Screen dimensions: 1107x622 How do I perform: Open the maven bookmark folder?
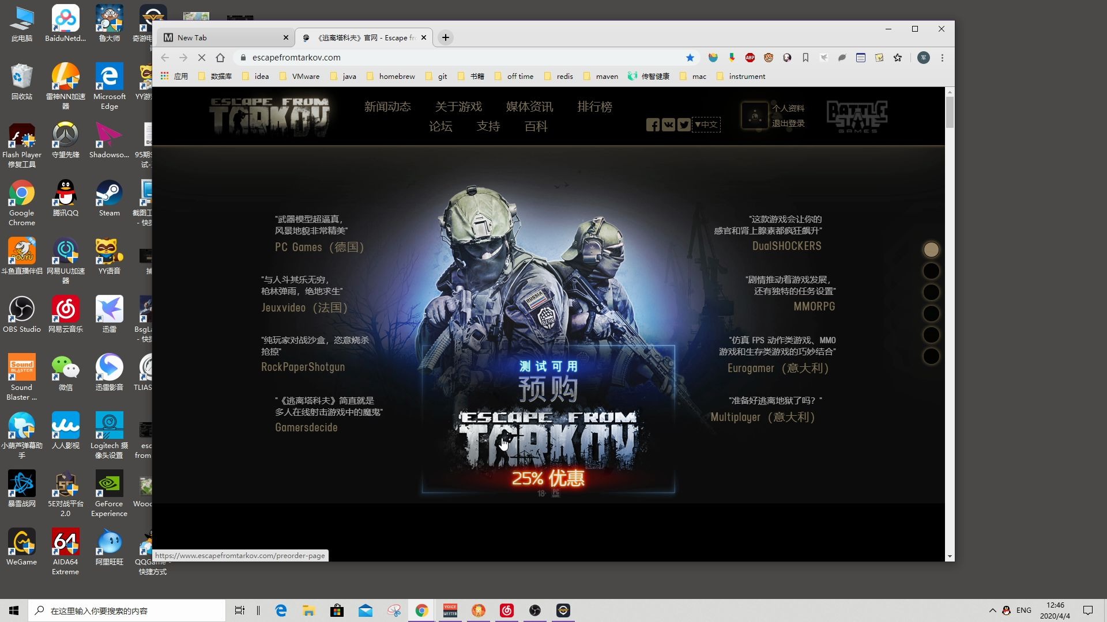(x=600, y=76)
